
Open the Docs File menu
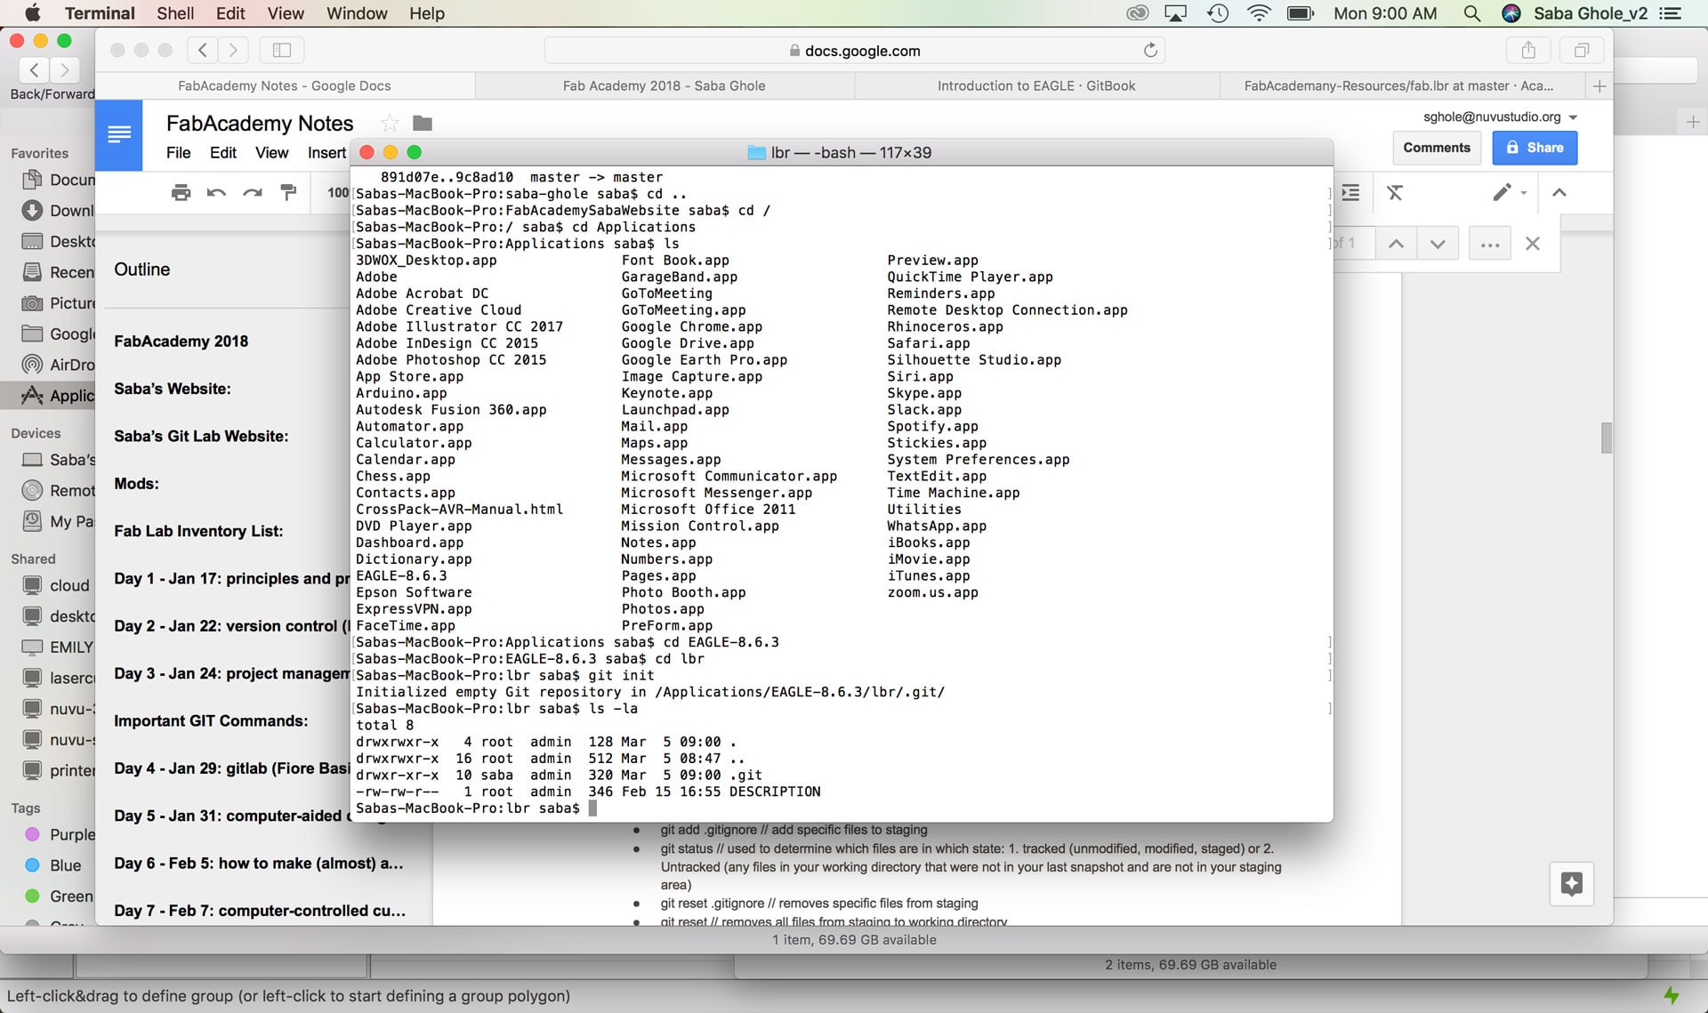point(178,153)
